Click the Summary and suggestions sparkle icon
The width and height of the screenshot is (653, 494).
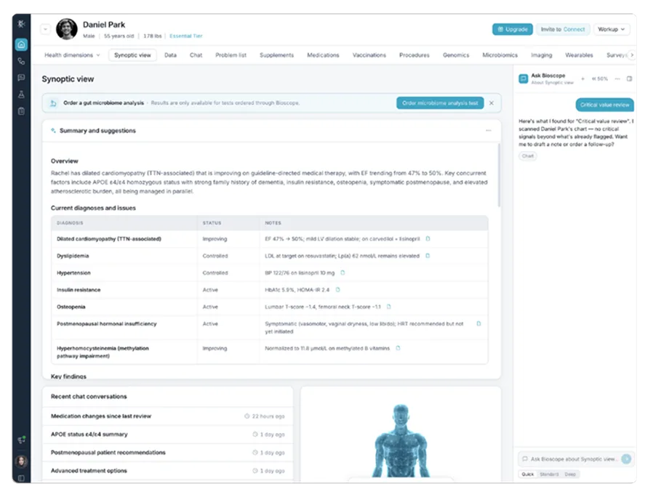click(53, 130)
